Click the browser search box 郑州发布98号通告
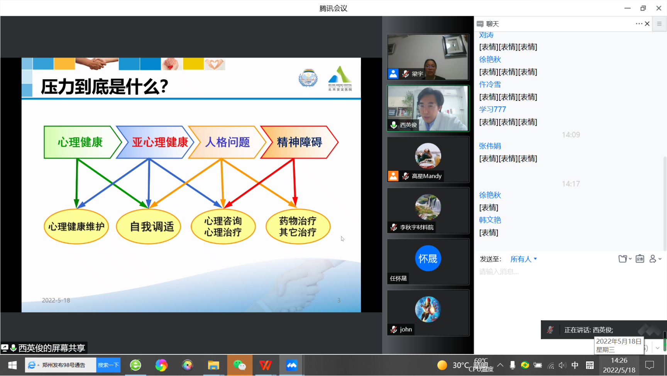The image size is (667, 376). tap(61, 365)
